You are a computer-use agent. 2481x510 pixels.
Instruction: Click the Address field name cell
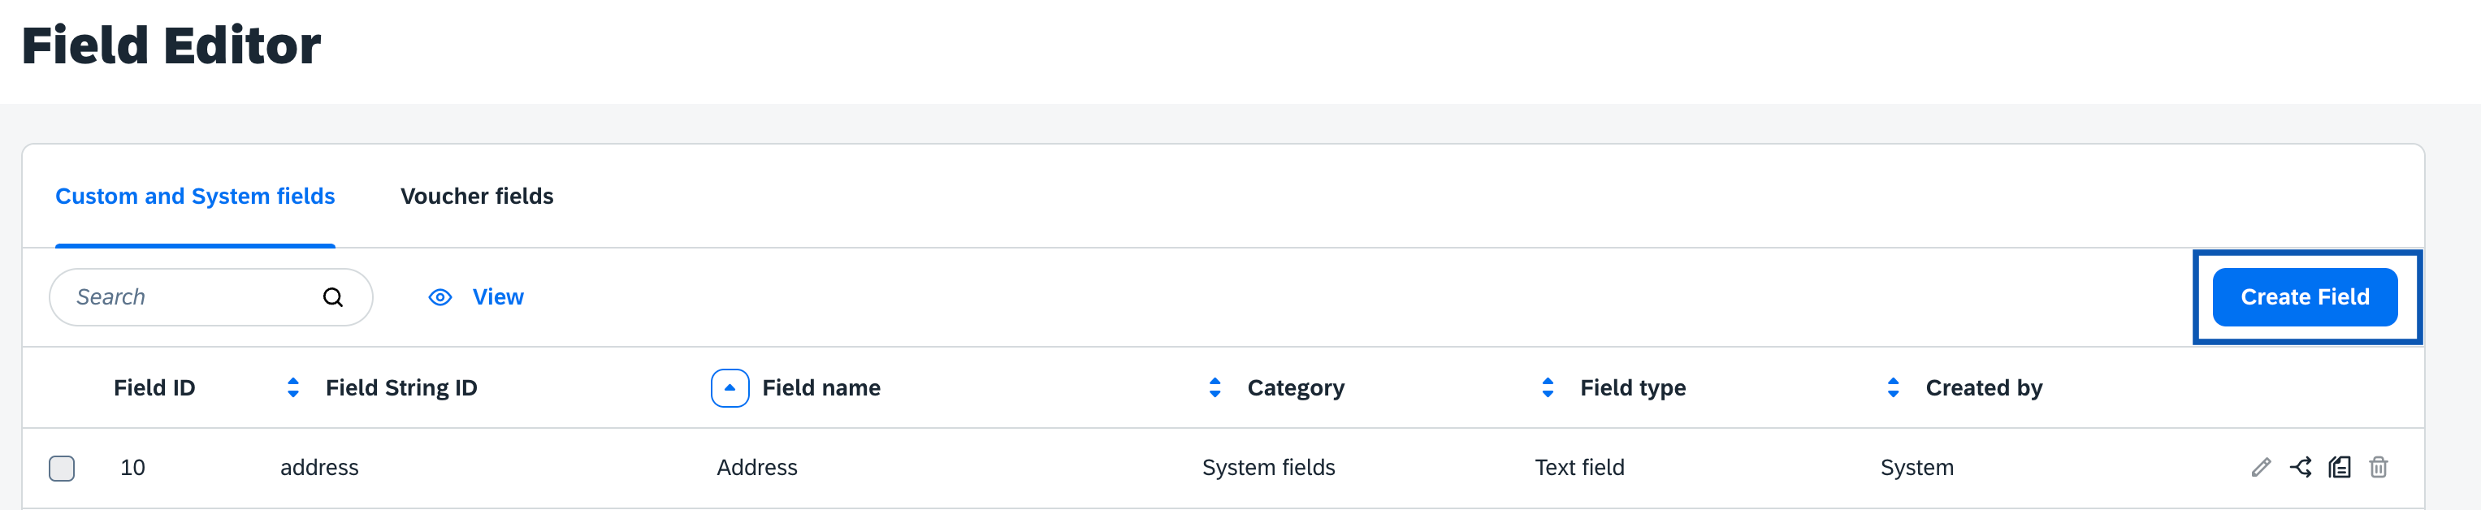coord(756,468)
